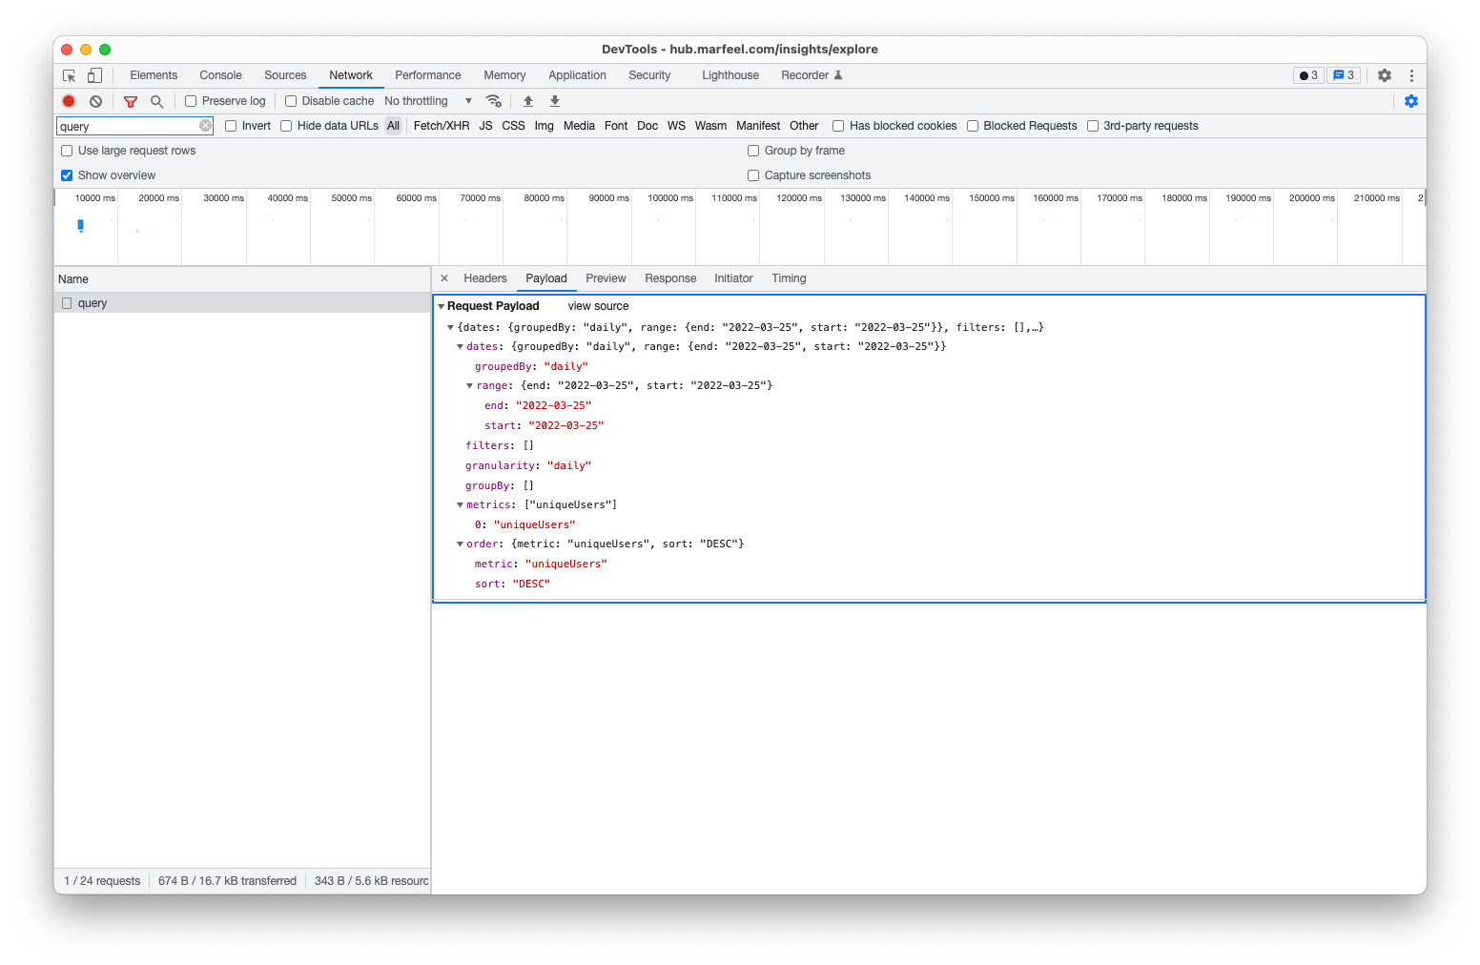Open the Console panel
1480x965 pixels.
point(220,74)
